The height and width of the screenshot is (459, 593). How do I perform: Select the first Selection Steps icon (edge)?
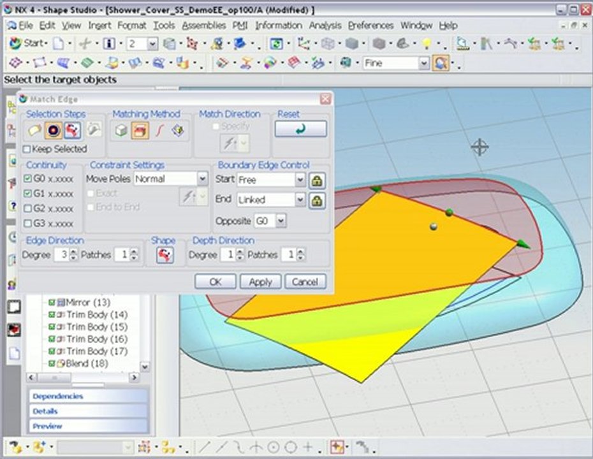[34, 131]
